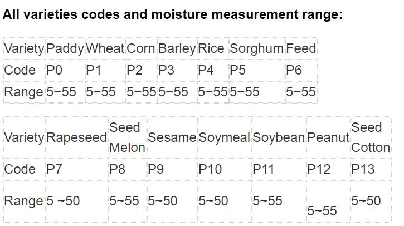Select the Peanut variety cell

pyautogui.click(x=328, y=137)
